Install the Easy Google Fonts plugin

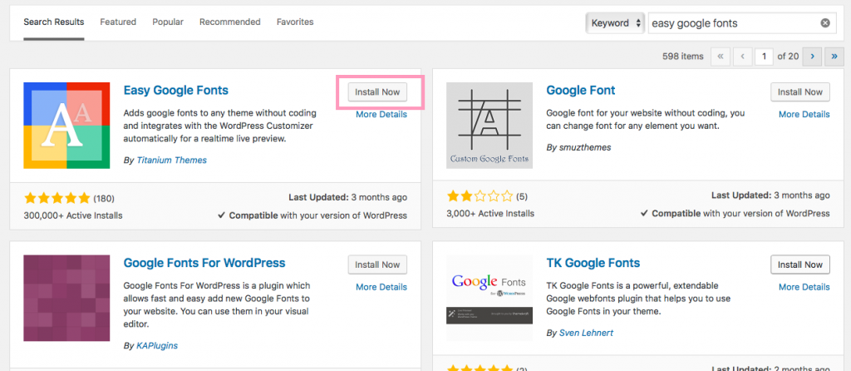click(377, 92)
